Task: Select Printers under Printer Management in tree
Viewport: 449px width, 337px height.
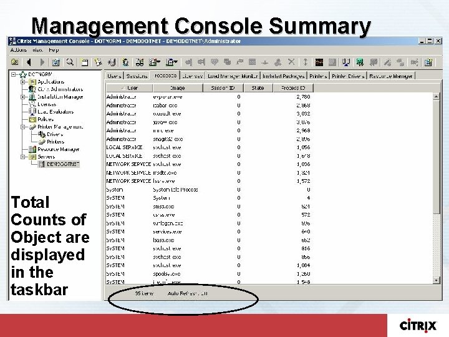Action: 56,142
